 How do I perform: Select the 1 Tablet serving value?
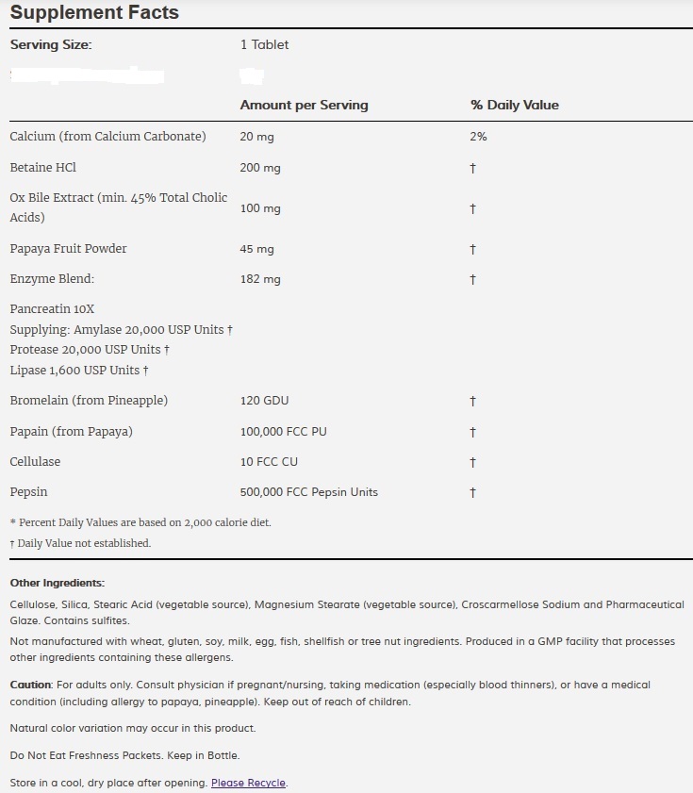click(x=265, y=45)
